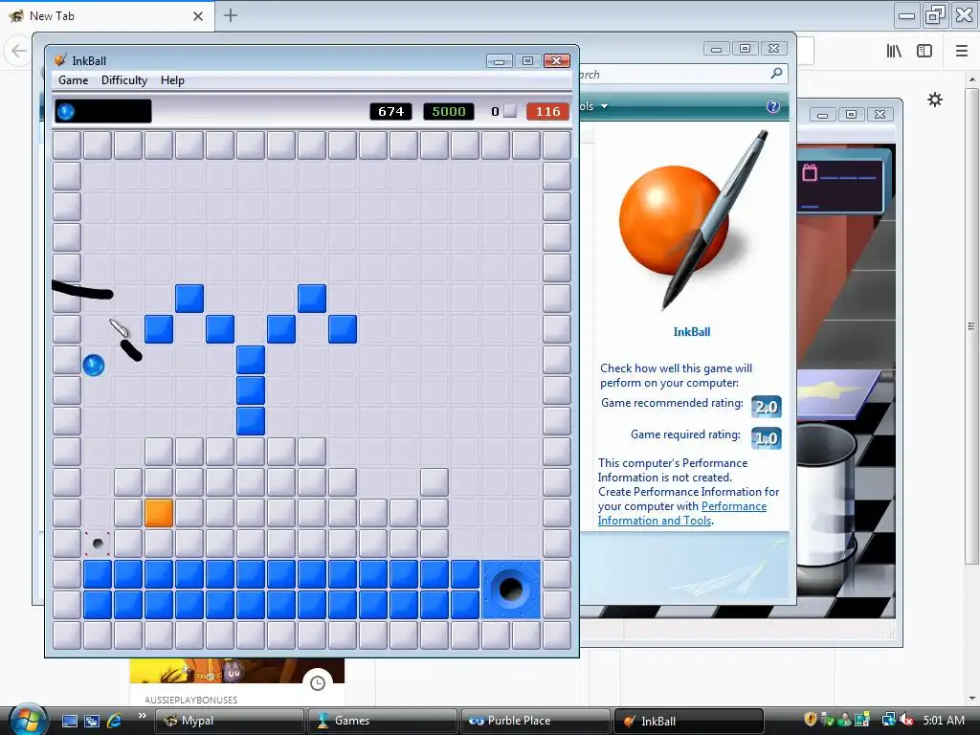Image resolution: width=980 pixels, height=735 pixels.
Task: Click the 5000 green bonus counter
Action: pos(449,111)
